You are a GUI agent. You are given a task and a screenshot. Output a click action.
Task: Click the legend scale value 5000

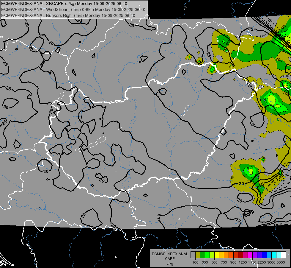(x=281, y=262)
